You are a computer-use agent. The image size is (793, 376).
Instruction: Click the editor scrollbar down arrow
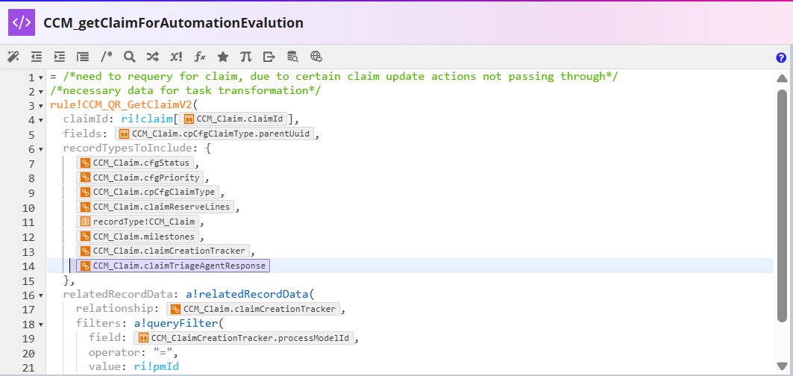pyautogui.click(x=782, y=366)
